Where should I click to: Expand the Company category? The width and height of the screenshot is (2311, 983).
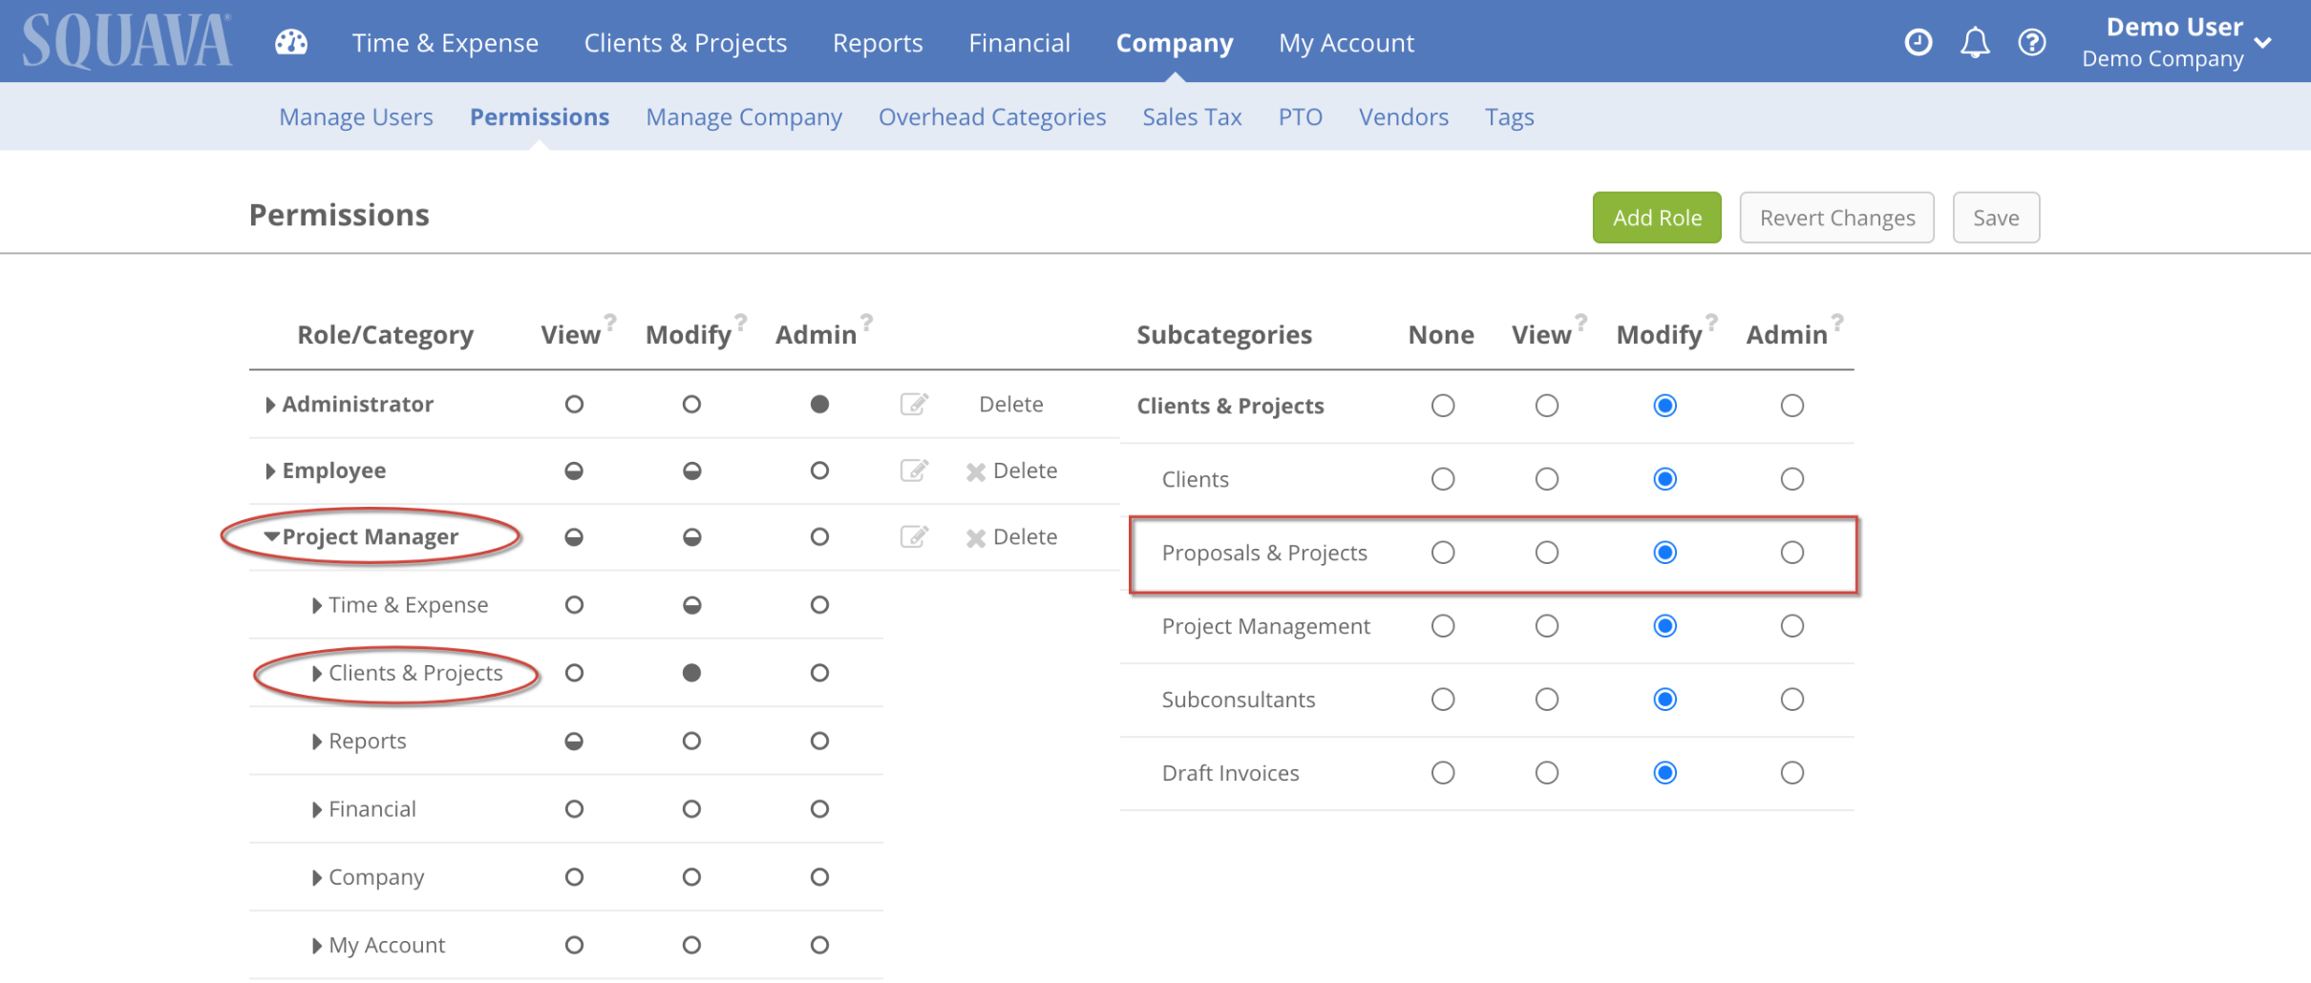[x=317, y=878]
